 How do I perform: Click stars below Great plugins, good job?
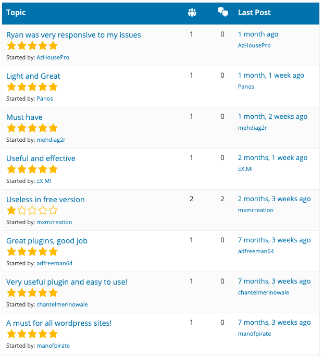pos(32,252)
